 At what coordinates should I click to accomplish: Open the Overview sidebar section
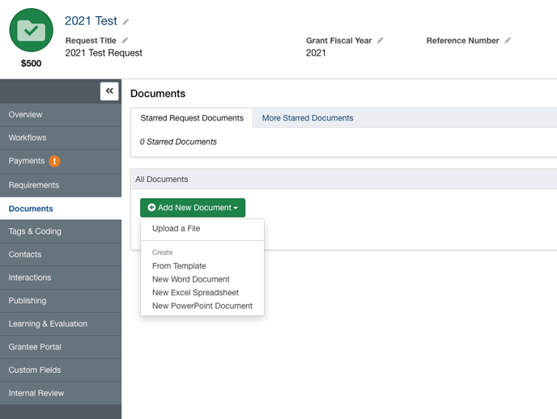tap(61, 115)
